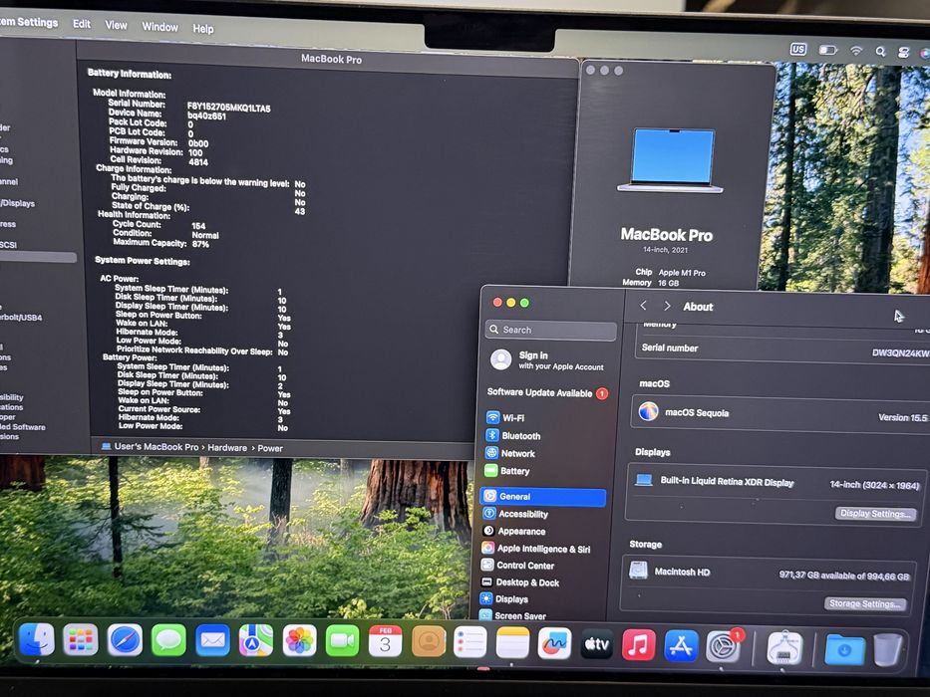The height and width of the screenshot is (697, 930).
Task: Open System Settings icon in the Dock
Action: pyautogui.click(x=723, y=646)
